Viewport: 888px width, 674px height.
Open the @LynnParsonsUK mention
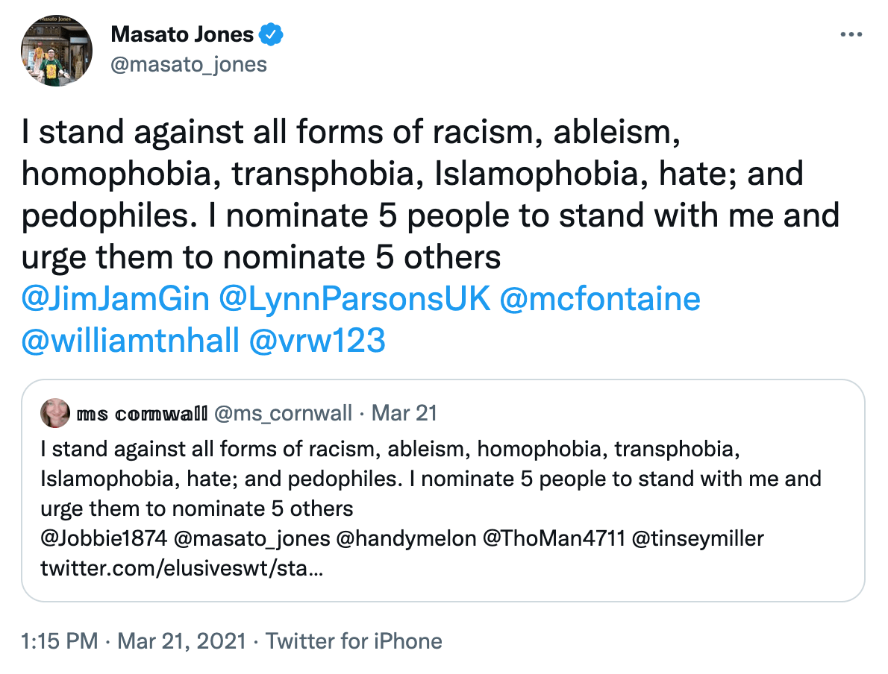tap(355, 299)
